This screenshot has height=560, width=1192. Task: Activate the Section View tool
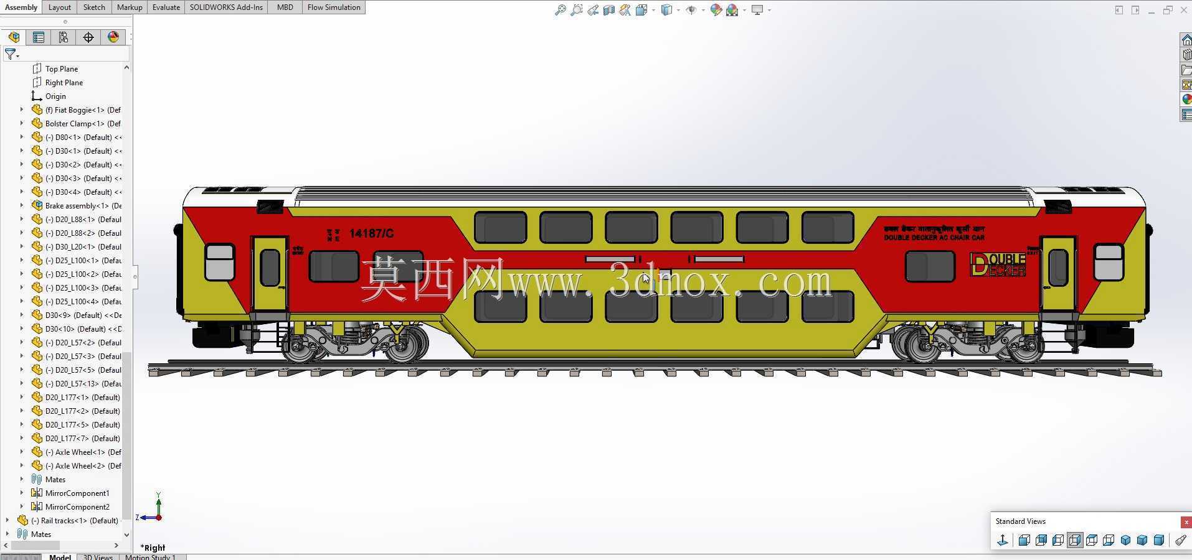pyautogui.click(x=609, y=10)
